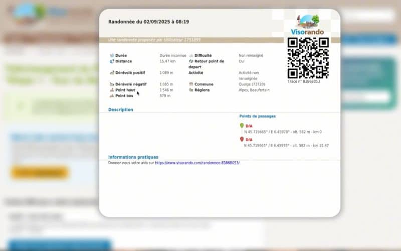The height and width of the screenshot is (251, 401).
Task: Click the Régions icon
Action: (191, 90)
